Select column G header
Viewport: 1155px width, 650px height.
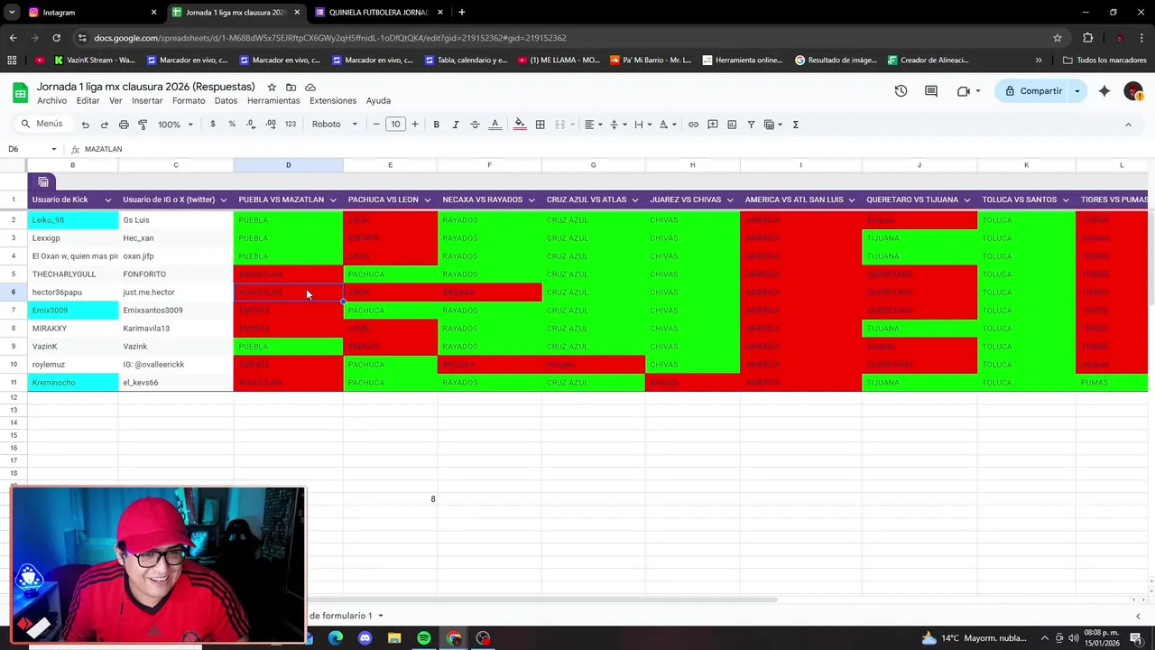(593, 165)
